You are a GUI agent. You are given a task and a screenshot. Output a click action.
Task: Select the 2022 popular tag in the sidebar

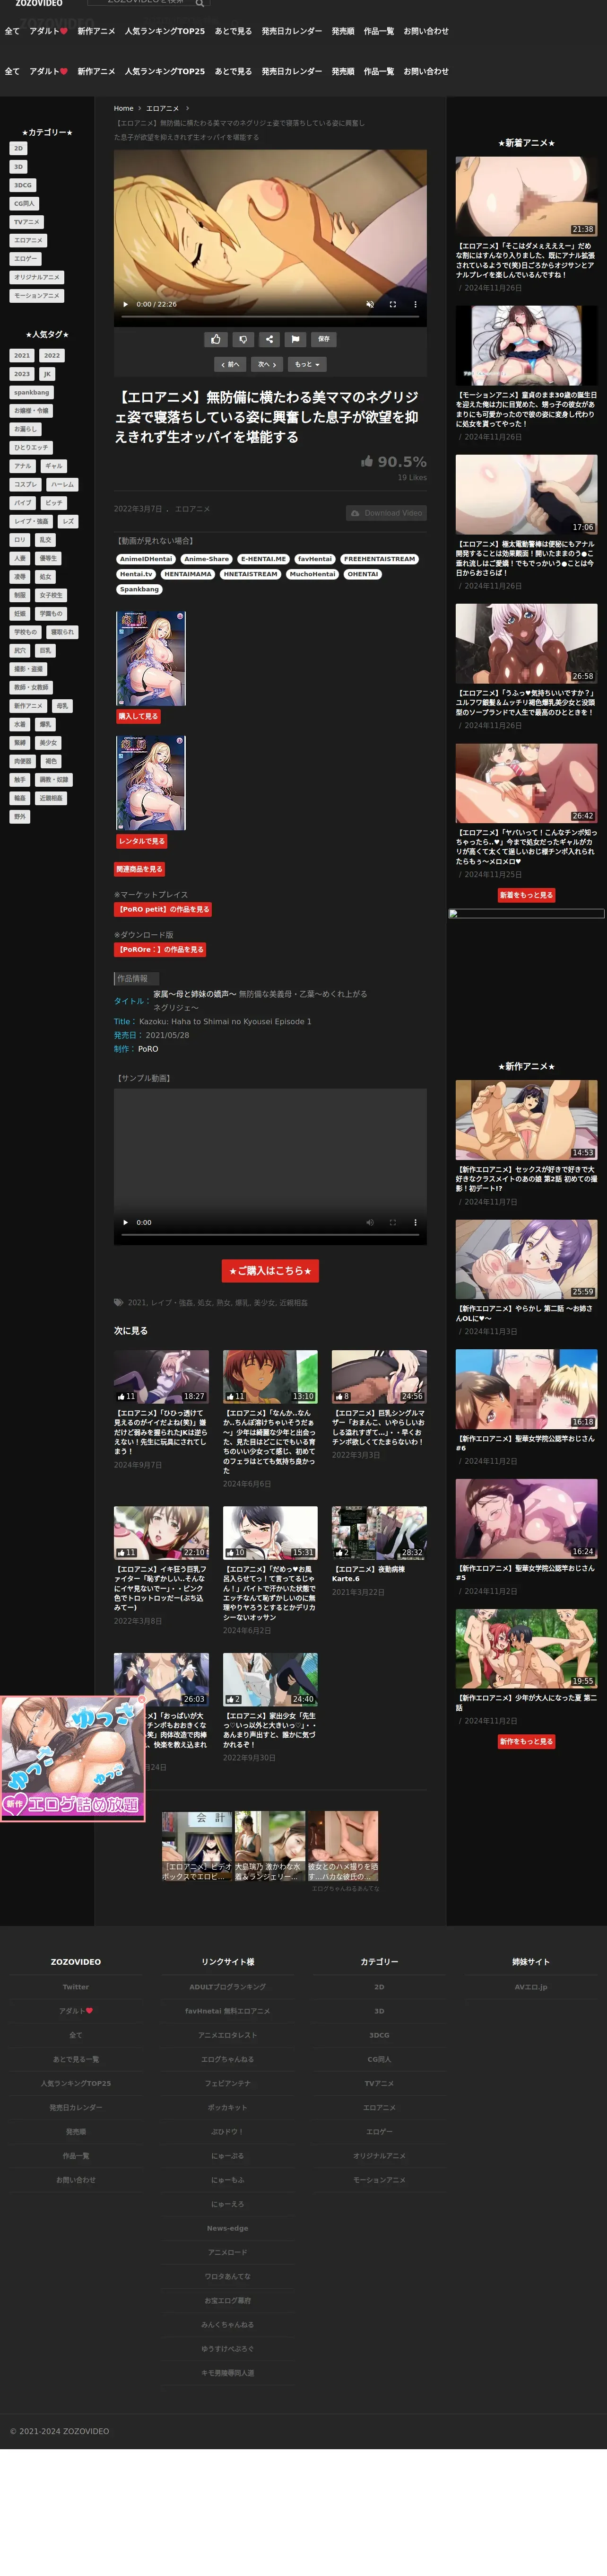point(52,355)
